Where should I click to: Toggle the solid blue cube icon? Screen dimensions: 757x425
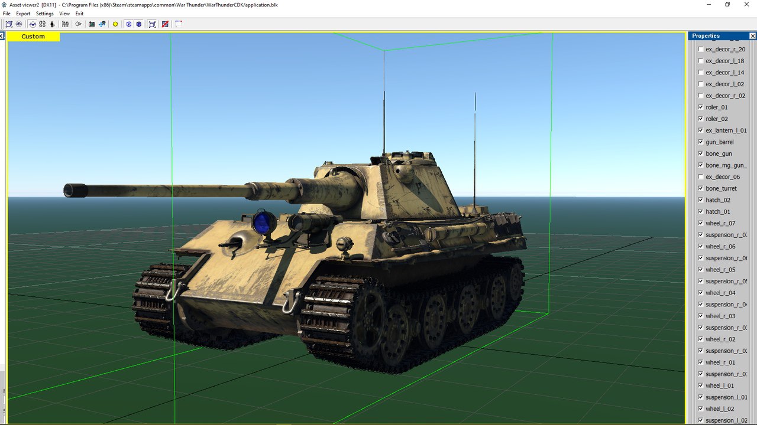138,24
